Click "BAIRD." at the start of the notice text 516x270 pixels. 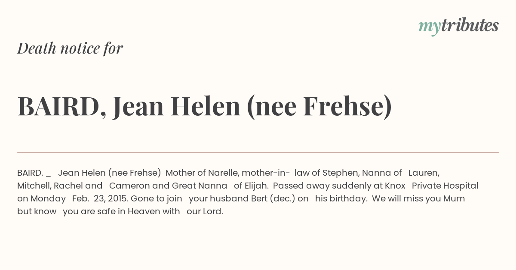pyautogui.click(x=30, y=173)
